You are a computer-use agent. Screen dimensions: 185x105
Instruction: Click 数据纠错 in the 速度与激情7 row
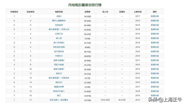click(155, 69)
